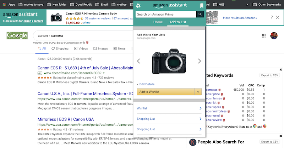This screenshot has width=284, height=148.
Task: Open MES bookmark folder
Action: pos(219,5)
